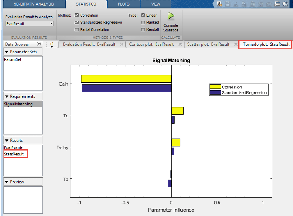Select StatsResult in Results list
This screenshot has height=216, width=293.
click(x=14, y=154)
